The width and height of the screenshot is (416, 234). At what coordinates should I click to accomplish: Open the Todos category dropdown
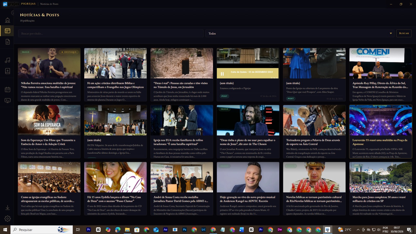[x=300, y=33]
